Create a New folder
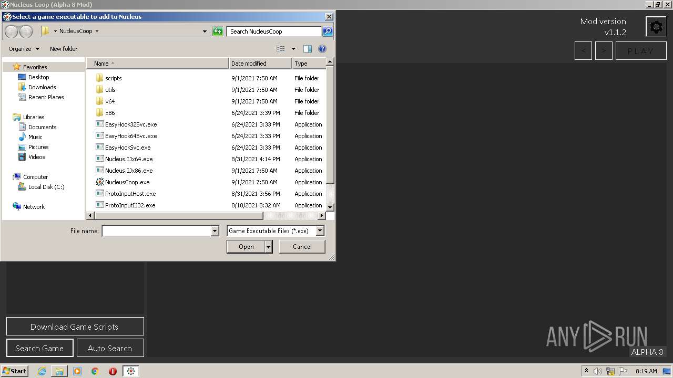Screen dimensions: 673x378 (64, 49)
